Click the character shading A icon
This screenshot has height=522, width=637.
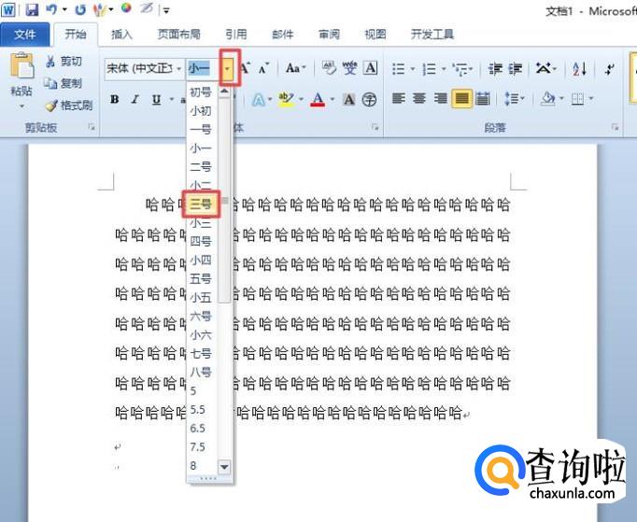[348, 100]
